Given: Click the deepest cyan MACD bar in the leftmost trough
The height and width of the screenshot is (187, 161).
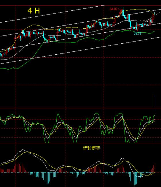Looking at the screenshot, I should click(47, 178).
